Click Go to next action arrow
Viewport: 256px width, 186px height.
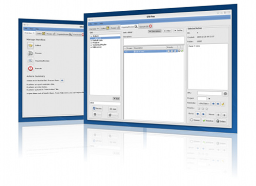click(203, 114)
